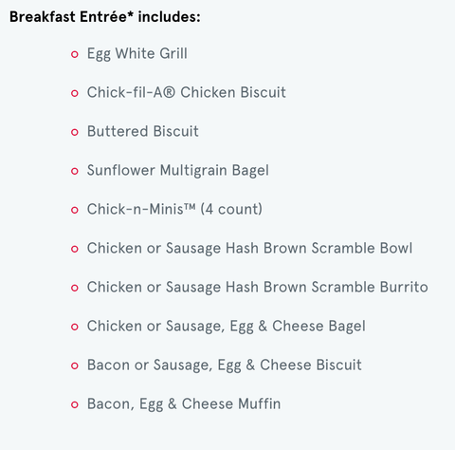
Task: Click the red bullet beside Egg White Grill
Action: coord(75,54)
